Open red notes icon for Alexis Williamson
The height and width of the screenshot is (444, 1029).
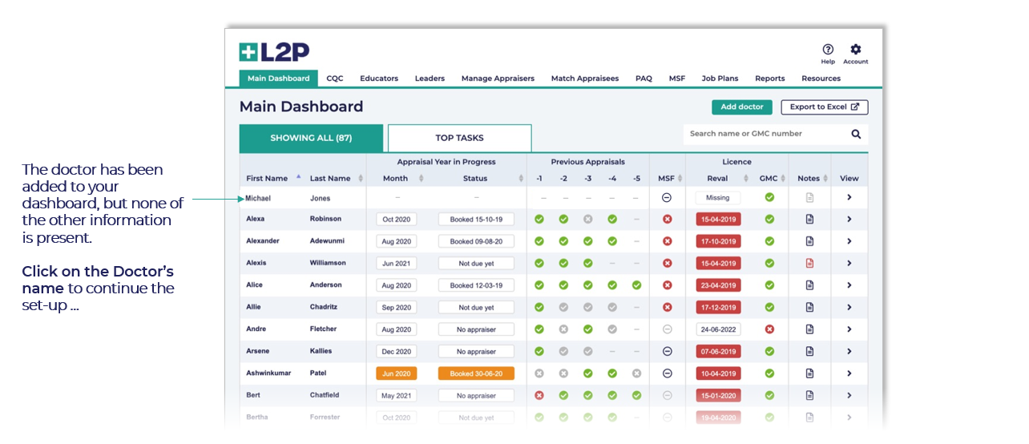pos(809,263)
